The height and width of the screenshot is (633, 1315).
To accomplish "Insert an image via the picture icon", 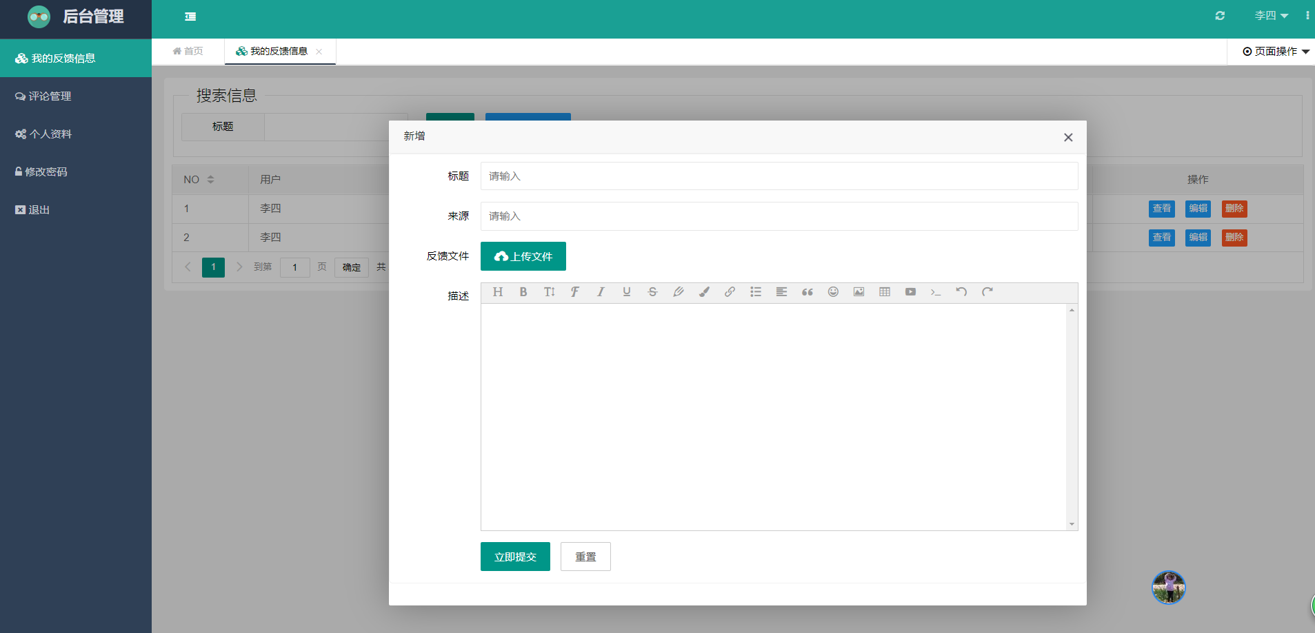I will click(x=859, y=292).
